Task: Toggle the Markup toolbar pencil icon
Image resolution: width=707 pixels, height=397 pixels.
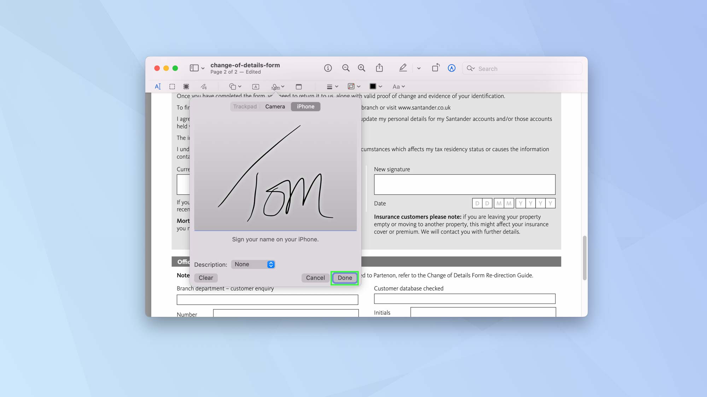Action: tap(403, 68)
